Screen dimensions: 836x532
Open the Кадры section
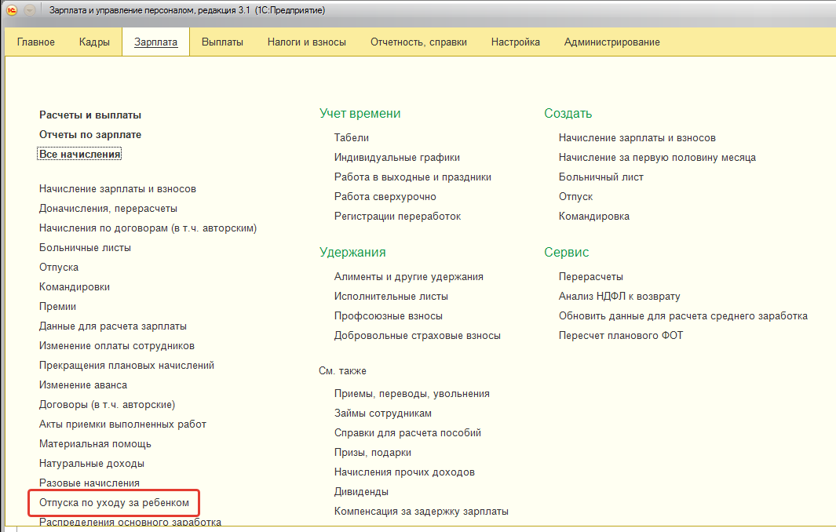(x=94, y=42)
